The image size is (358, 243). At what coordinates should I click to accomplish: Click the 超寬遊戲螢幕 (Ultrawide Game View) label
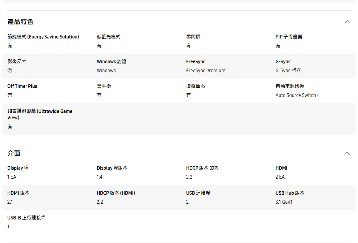(x=40, y=114)
